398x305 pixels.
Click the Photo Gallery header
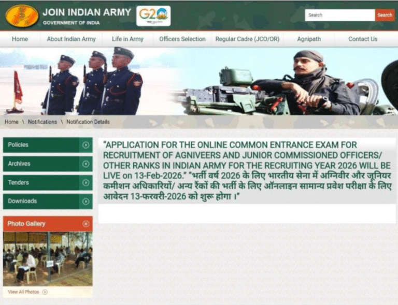tap(48, 224)
